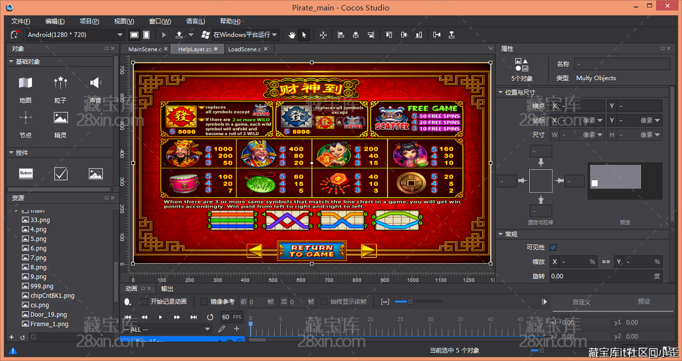Viewport: 682px width, 361px height.
Task: Select the ImageView widget icon
Action: [x=95, y=174]
